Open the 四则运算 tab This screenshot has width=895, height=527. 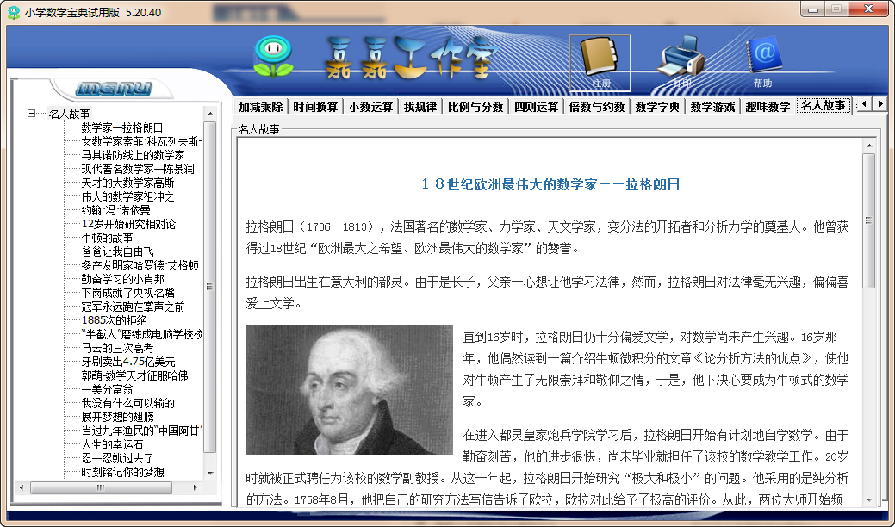click(536, 107)
